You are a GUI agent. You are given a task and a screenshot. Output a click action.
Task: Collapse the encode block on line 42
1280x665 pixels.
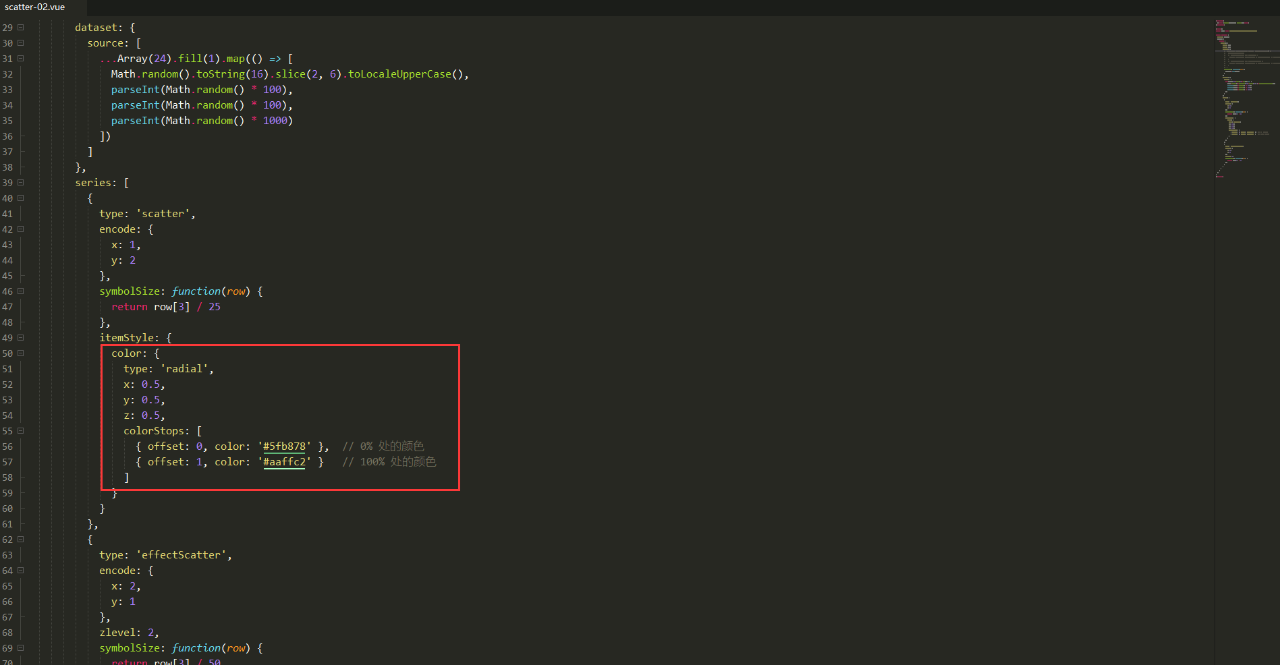click(21, 229)
